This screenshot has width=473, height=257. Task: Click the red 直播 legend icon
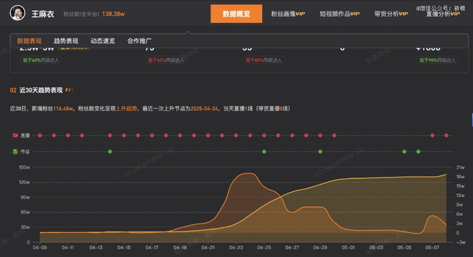(x=15, y=136)
